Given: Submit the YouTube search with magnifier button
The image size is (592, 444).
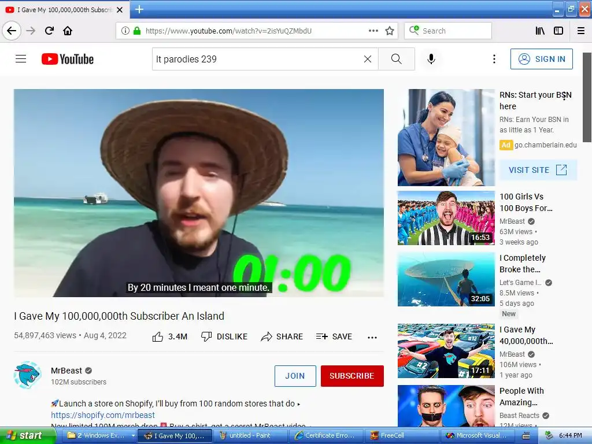Looking at the screenshot, I should point(397,59).
